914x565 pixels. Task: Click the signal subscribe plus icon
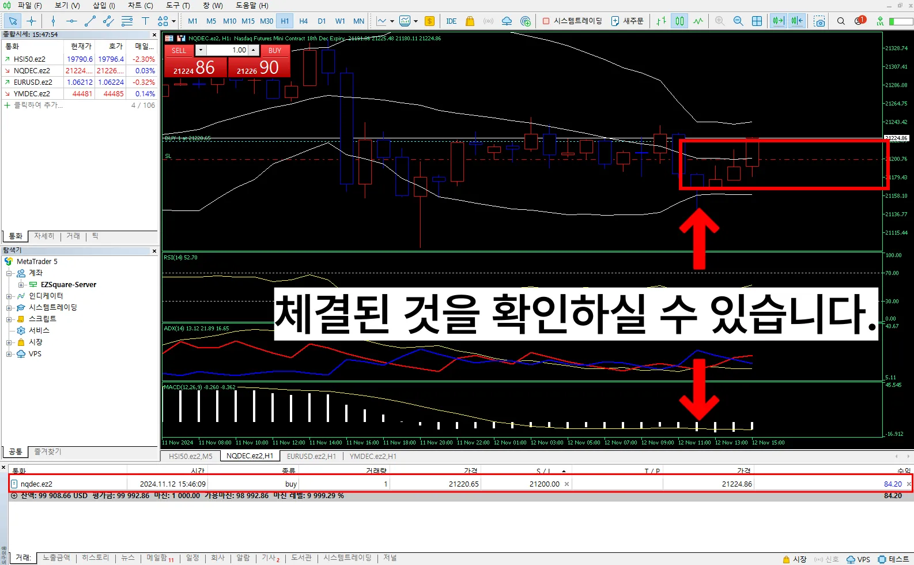pyautogui.click(x=525, y=21)
